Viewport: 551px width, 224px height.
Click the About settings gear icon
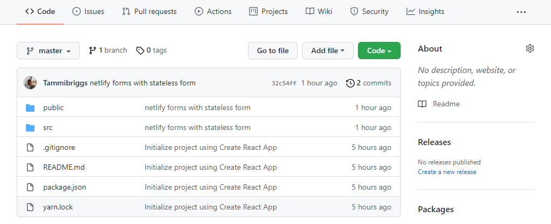530,48
